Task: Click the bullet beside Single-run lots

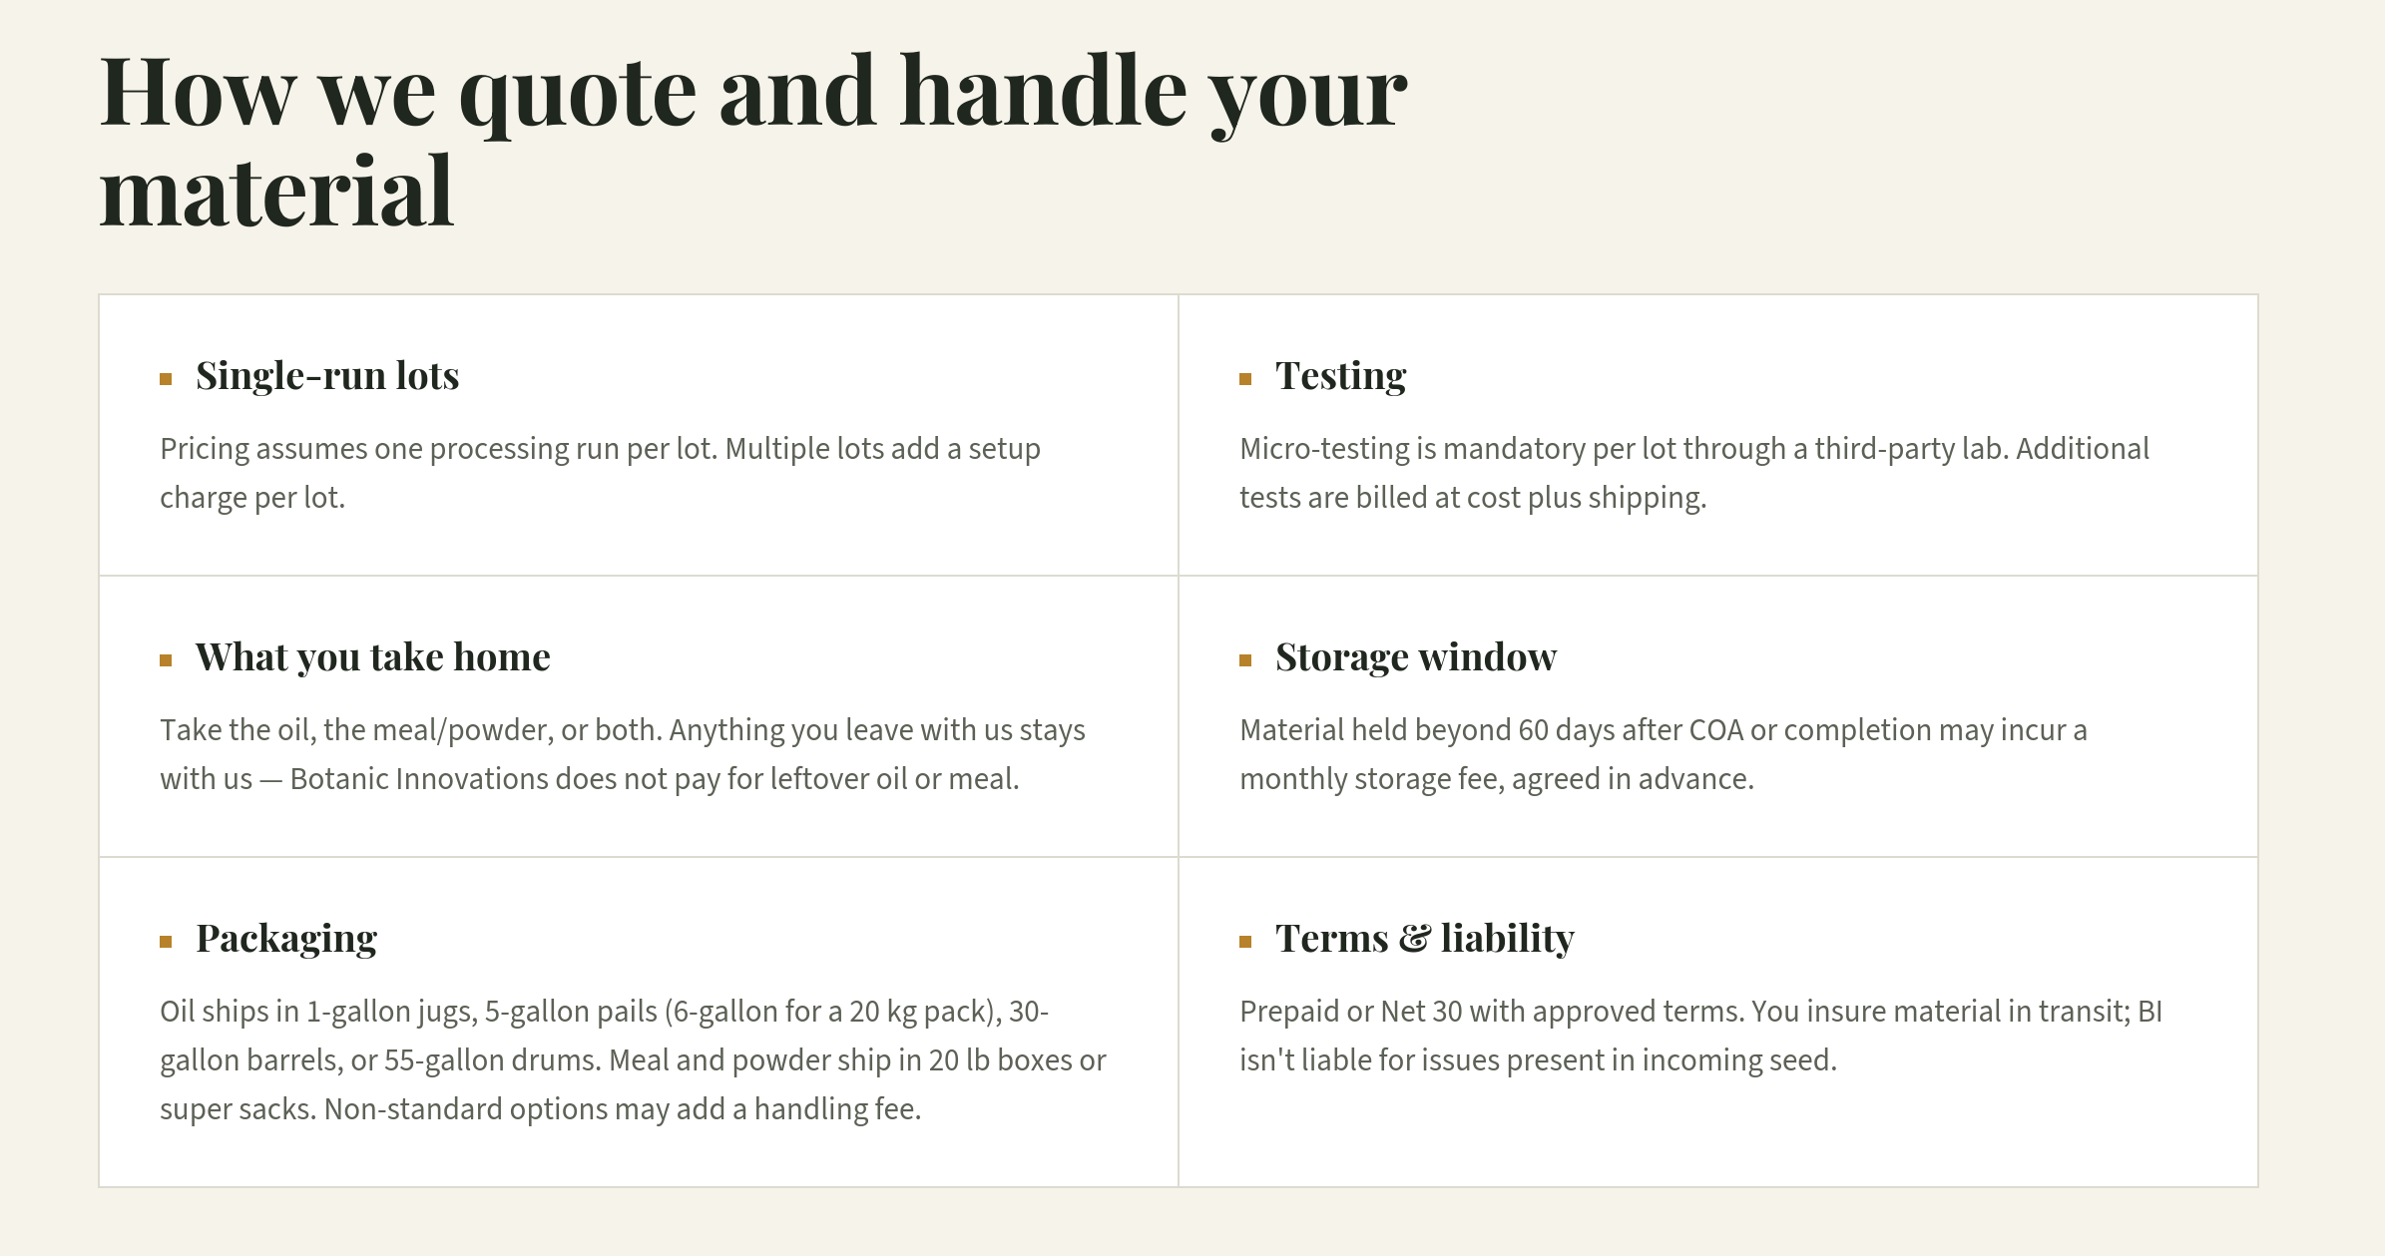Action: [166, 379]
